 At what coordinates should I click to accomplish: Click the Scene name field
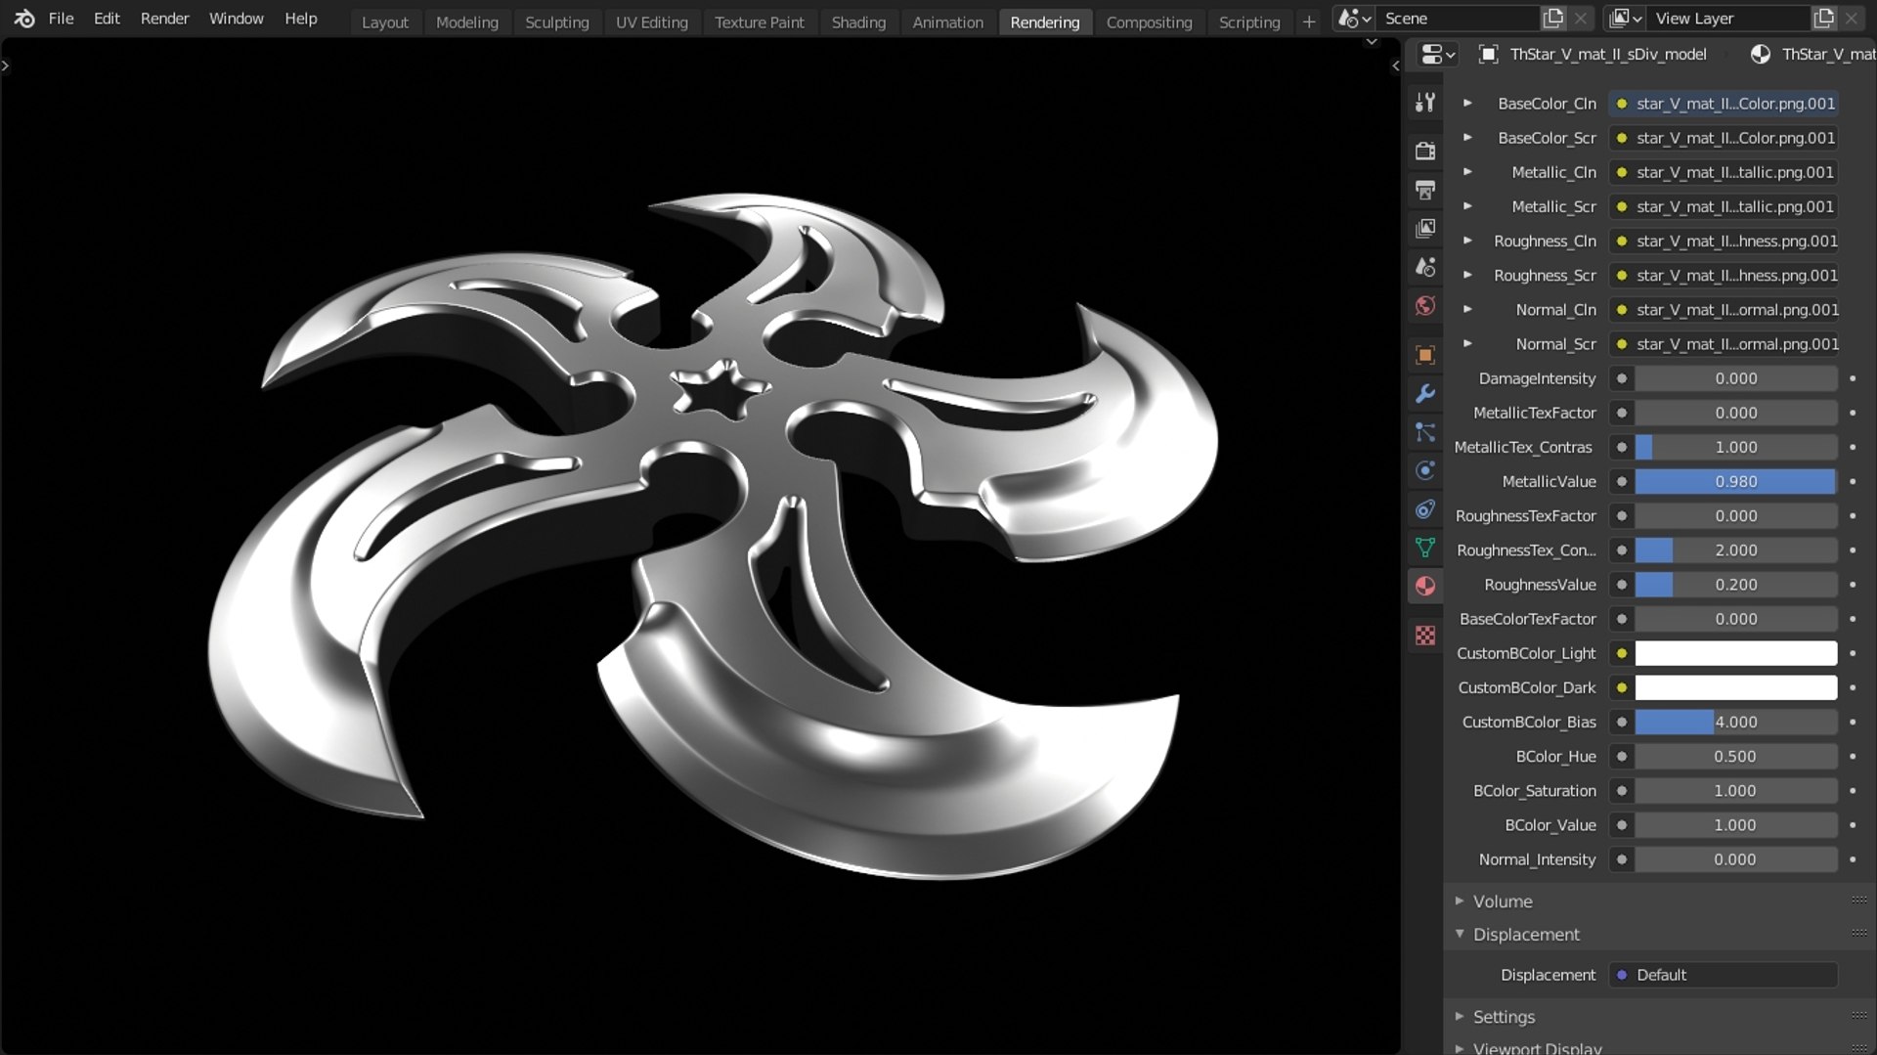[1457, 19]
